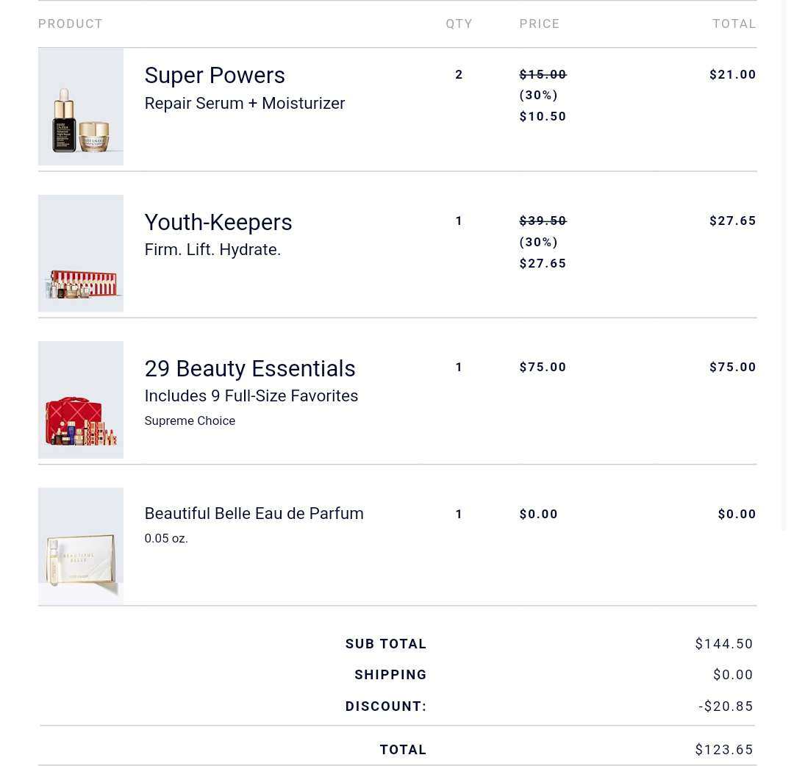The height and width of the screenshot is (766, 794).
Task: Click the $27.65 Youth-Keepers line total
Action: (x=732, y=221)
